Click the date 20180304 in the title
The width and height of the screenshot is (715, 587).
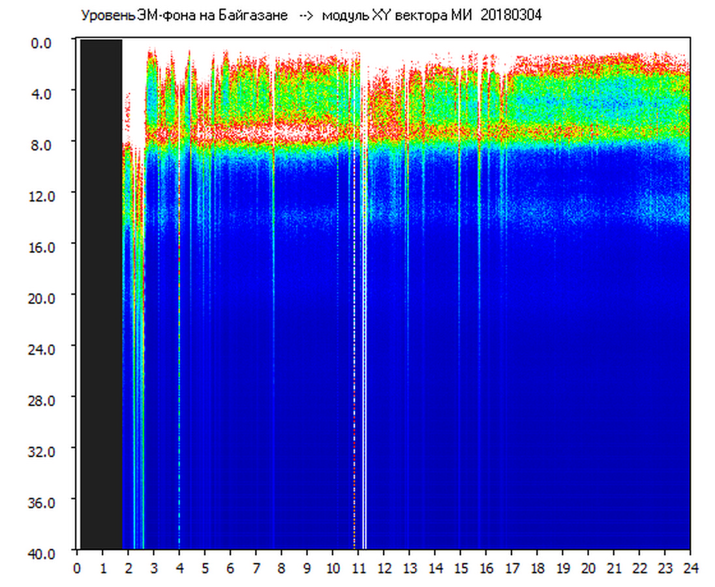511,16
